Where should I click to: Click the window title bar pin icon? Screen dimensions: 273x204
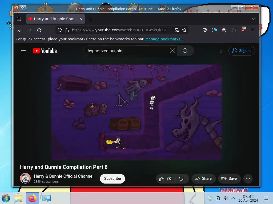23,8
